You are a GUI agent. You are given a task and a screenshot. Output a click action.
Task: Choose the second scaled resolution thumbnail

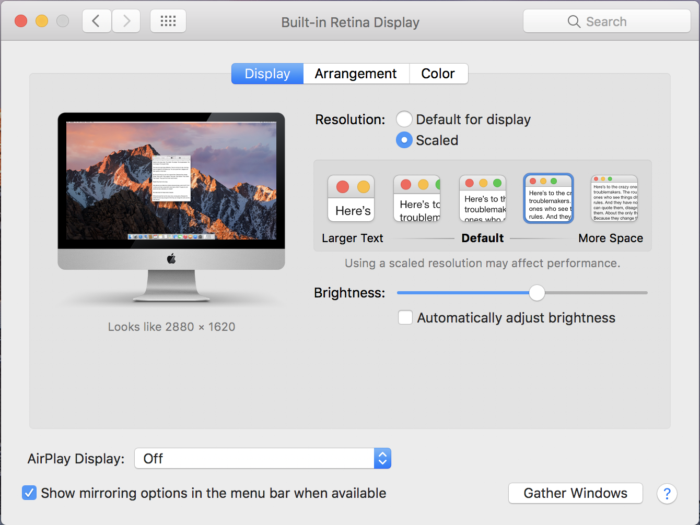point(417,198)
